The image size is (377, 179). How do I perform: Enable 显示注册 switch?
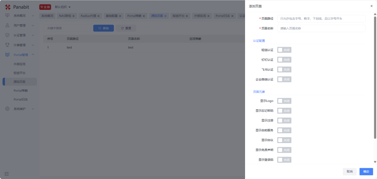click(284, 120)
